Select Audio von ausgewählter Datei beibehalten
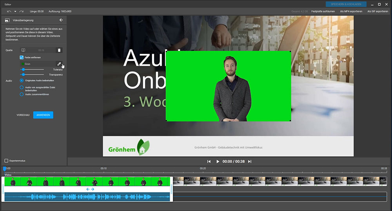This screenshot has width=392, height=211. 22,87
